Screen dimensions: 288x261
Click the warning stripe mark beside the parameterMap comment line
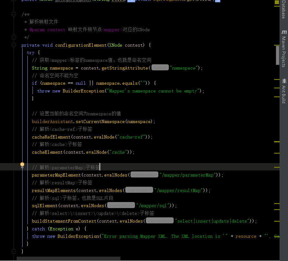click(277, 167)
